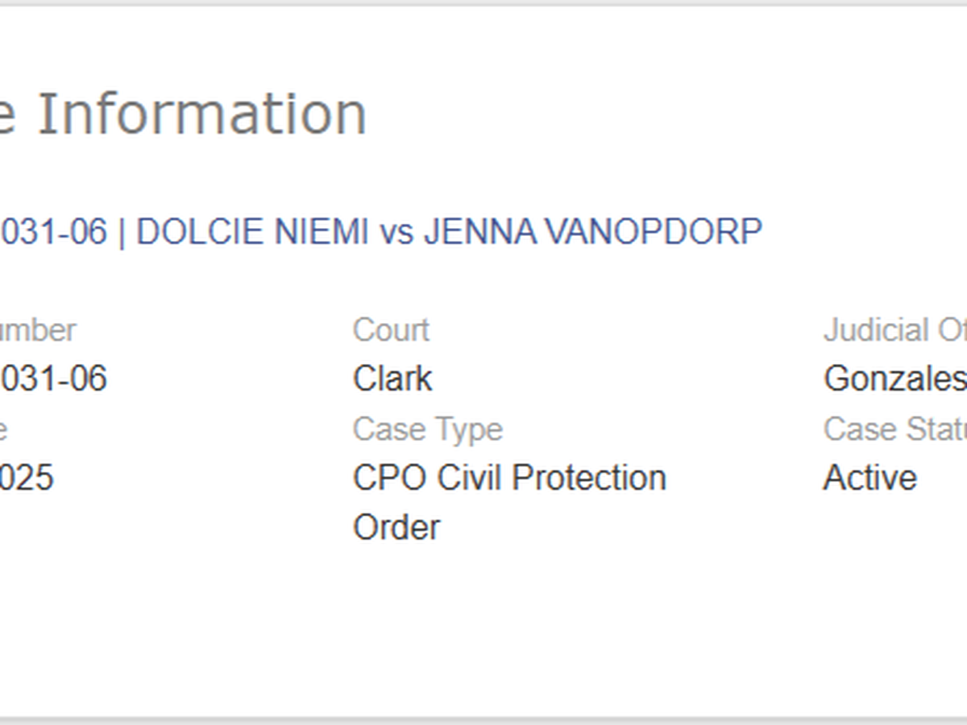Select the black 031-06 case number value
This screenshot has height=725, width=967.
(53, 379)
